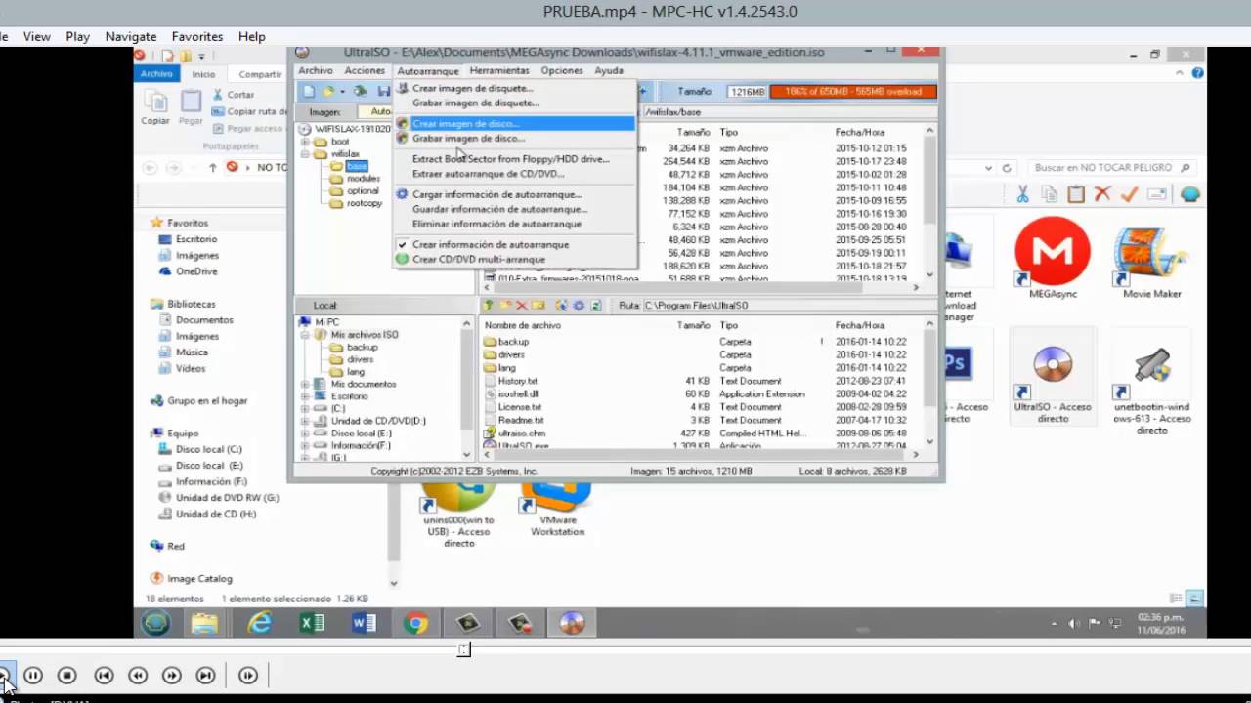
Task: Stop the video in MPC-HC
Action: [x=66, y=675]
